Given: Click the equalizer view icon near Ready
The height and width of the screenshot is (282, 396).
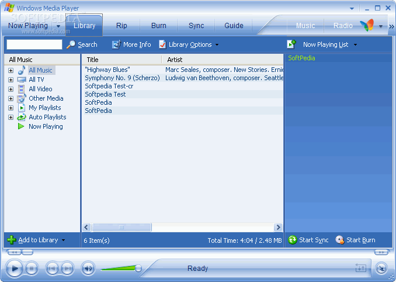Looking at the screenshot, I should pyautogui.click(x=360, y=268).
